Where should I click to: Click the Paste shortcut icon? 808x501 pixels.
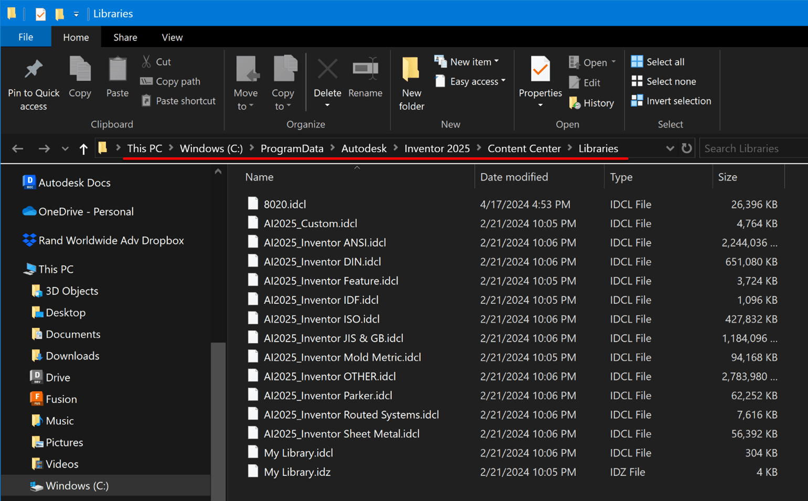pyautogui.click(x=146, y=101)
